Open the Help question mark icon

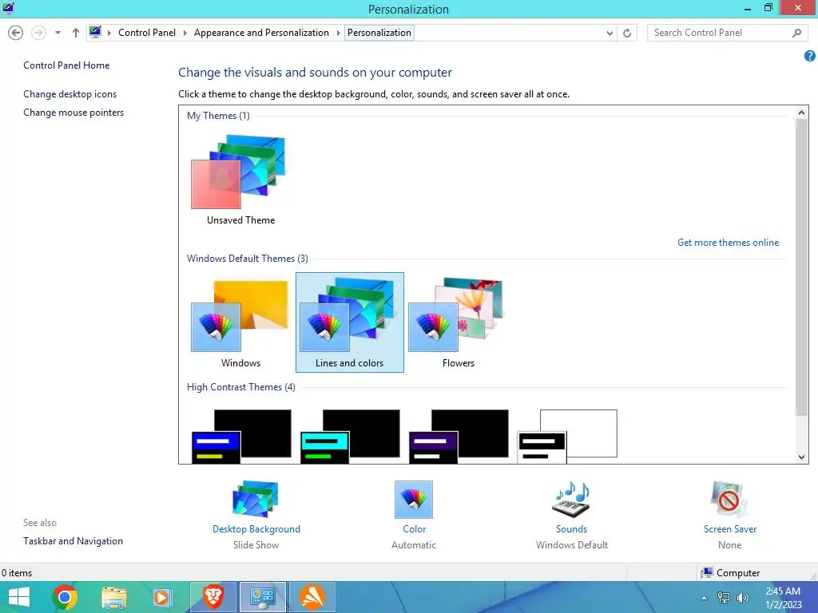tap(810, 56)
